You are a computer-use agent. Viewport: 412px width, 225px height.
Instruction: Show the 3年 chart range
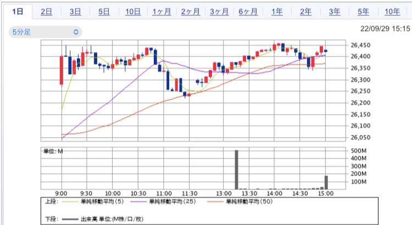pos(335,12)
